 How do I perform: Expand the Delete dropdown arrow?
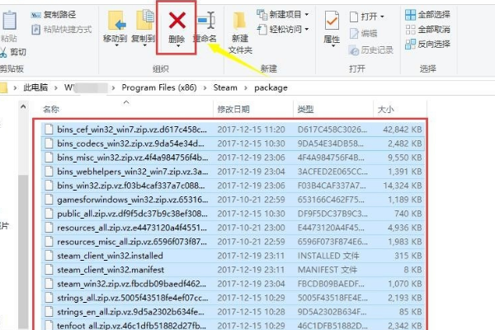(x=178, y=46)
